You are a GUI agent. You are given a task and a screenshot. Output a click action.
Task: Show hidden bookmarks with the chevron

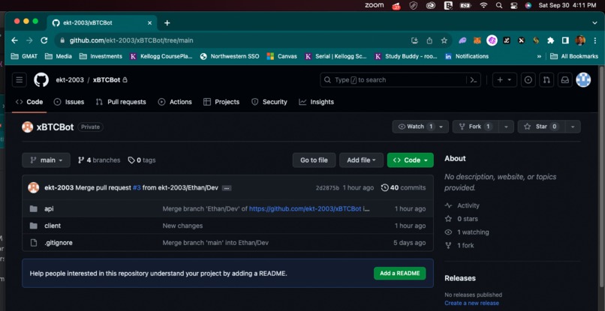coord(539,56)
